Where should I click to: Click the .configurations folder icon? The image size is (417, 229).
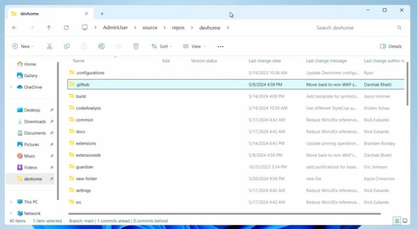[71, 72]
